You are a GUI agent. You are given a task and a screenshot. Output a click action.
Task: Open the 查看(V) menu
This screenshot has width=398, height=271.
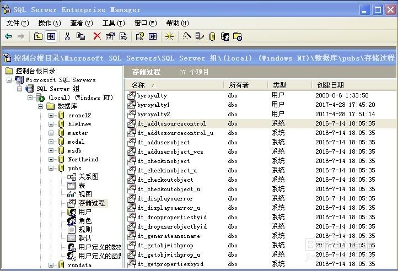[x=82, y=23]
